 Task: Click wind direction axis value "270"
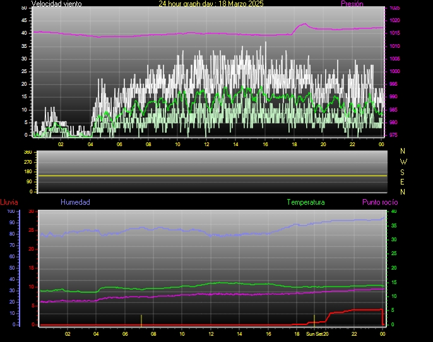pyautogui.click(x=28, y=162)
